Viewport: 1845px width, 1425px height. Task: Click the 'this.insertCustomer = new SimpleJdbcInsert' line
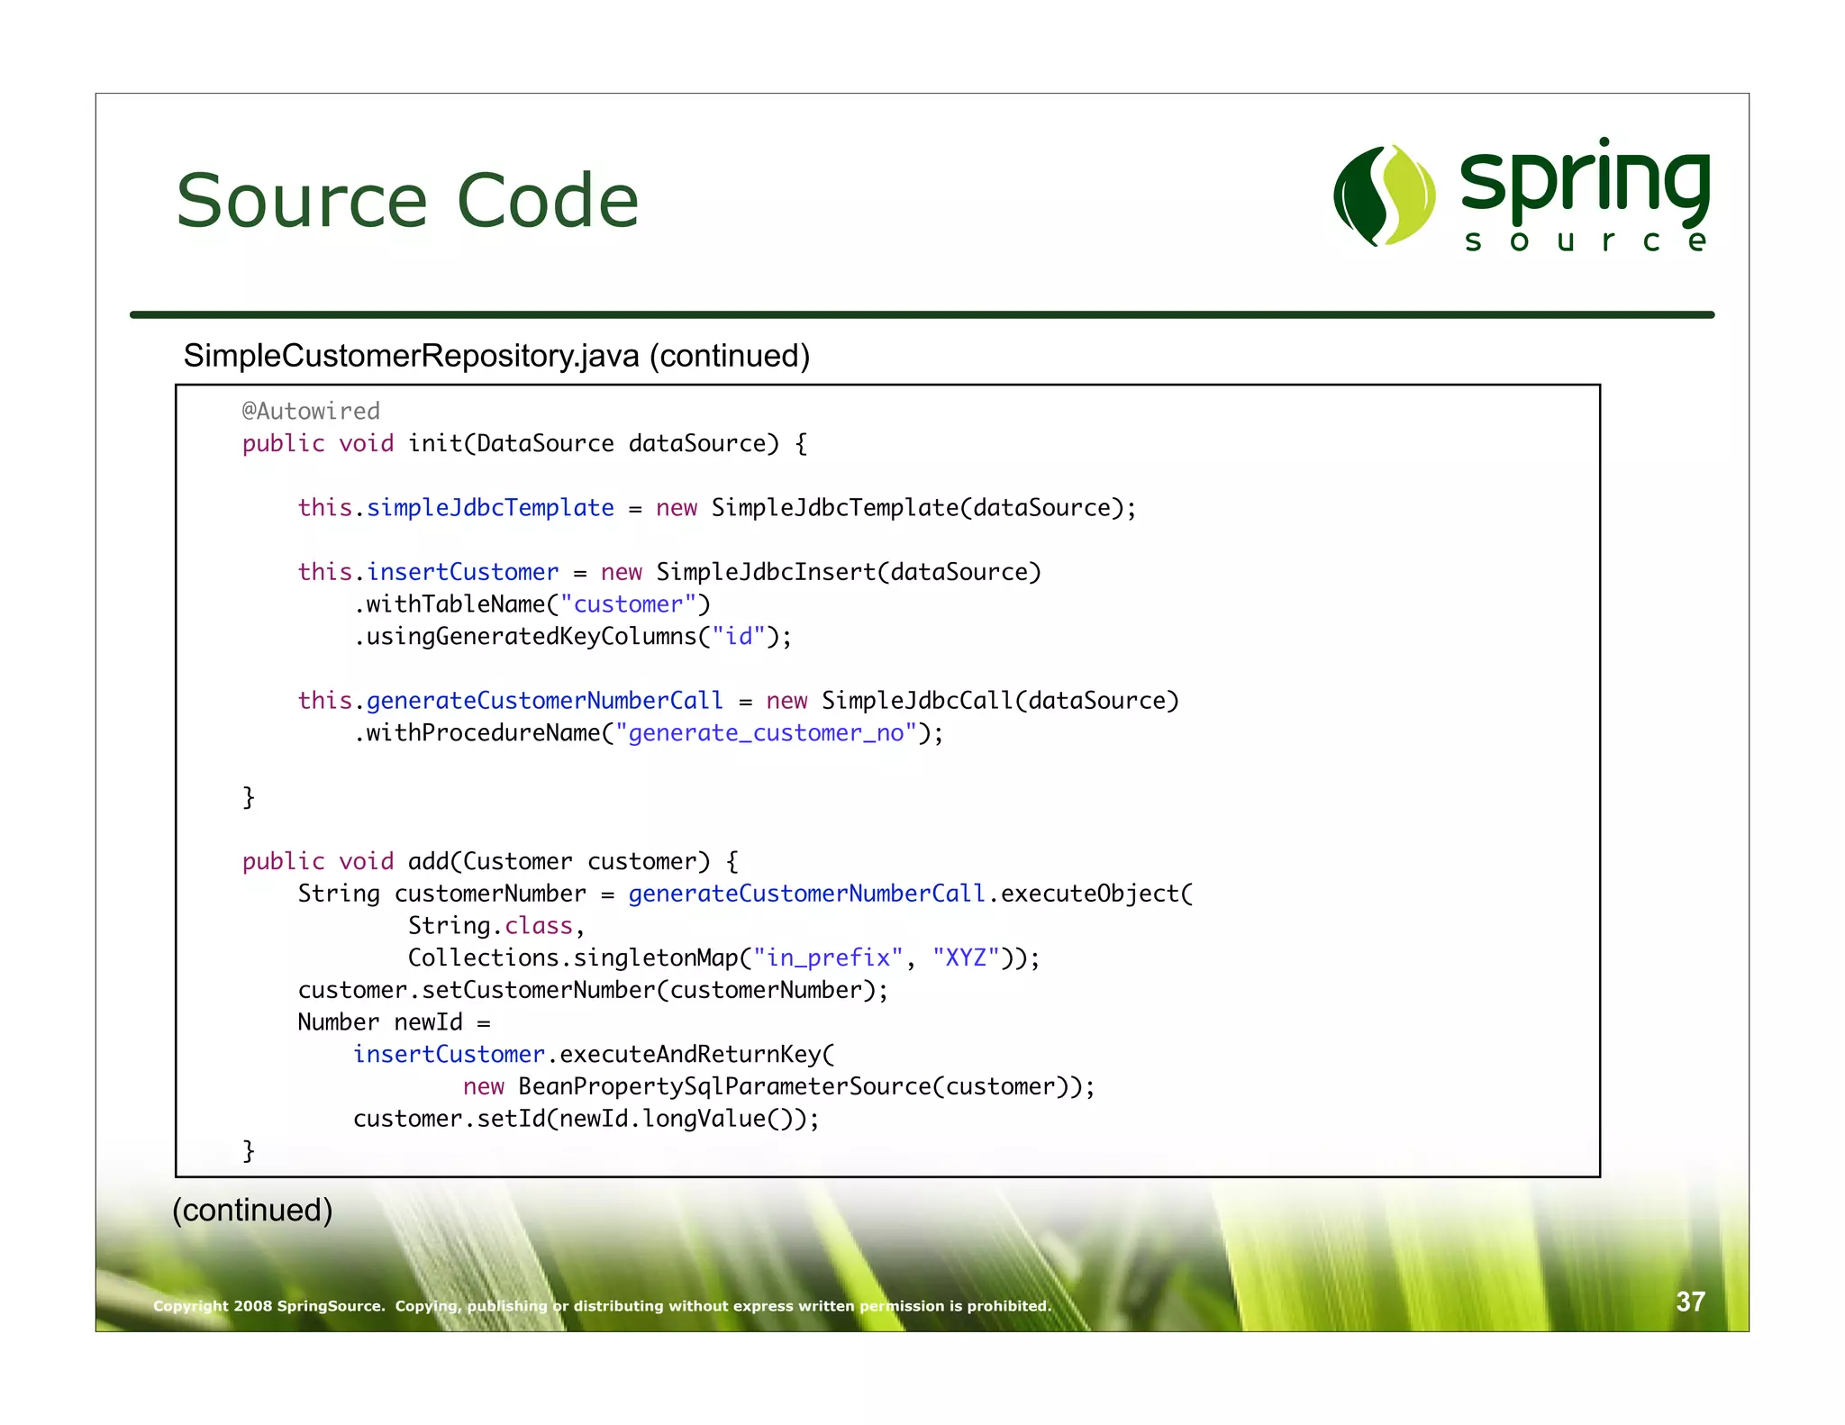(x=669, y=572)
